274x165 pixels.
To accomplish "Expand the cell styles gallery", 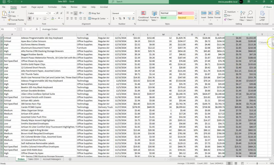I will (x=196, y=19).
